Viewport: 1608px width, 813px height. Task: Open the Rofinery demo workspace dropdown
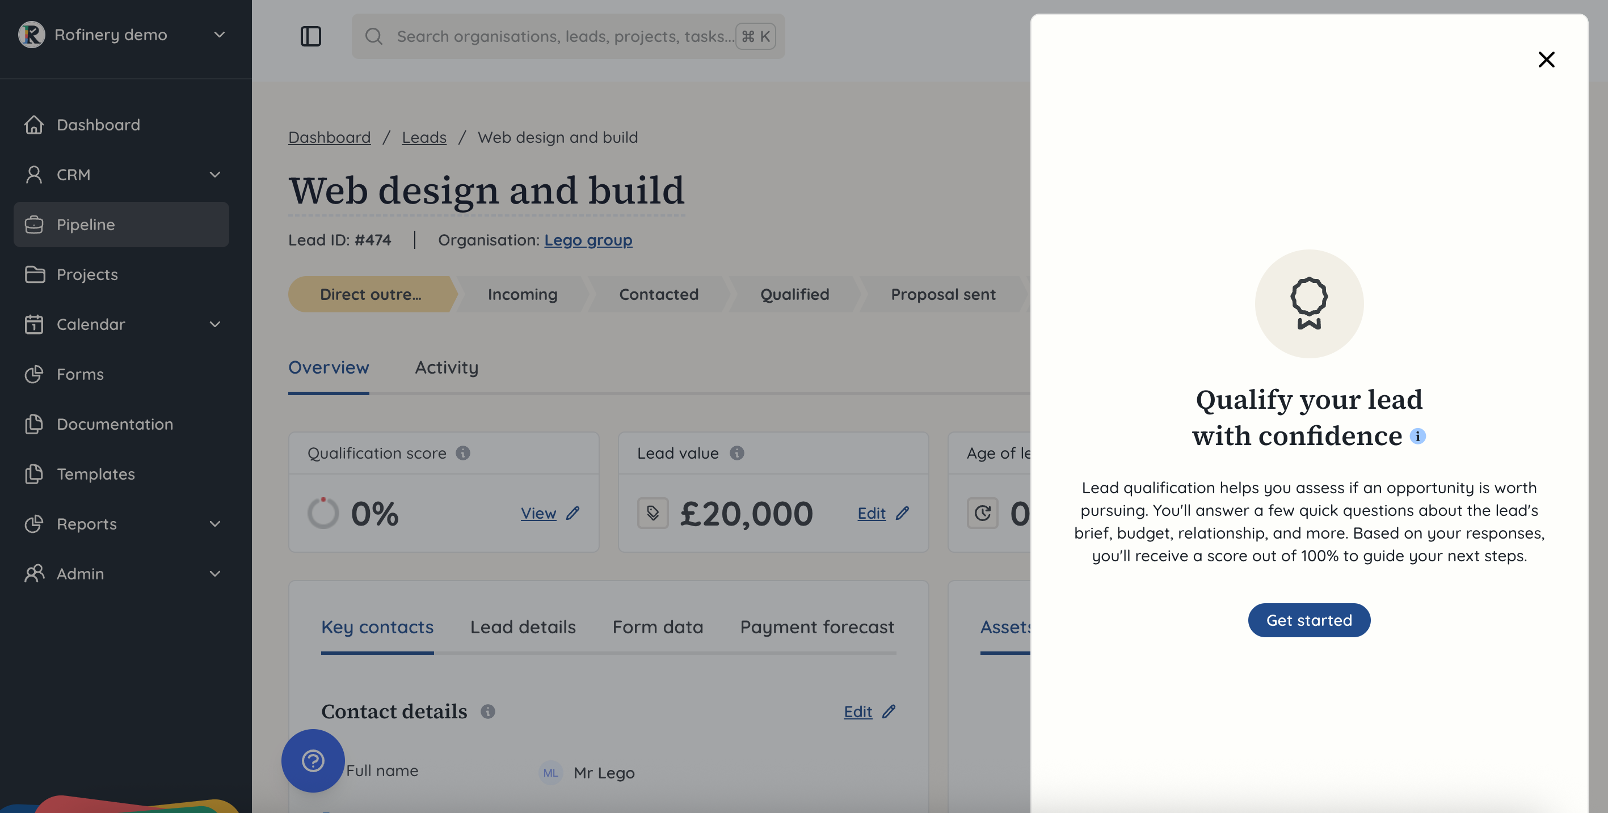(219, 35)
